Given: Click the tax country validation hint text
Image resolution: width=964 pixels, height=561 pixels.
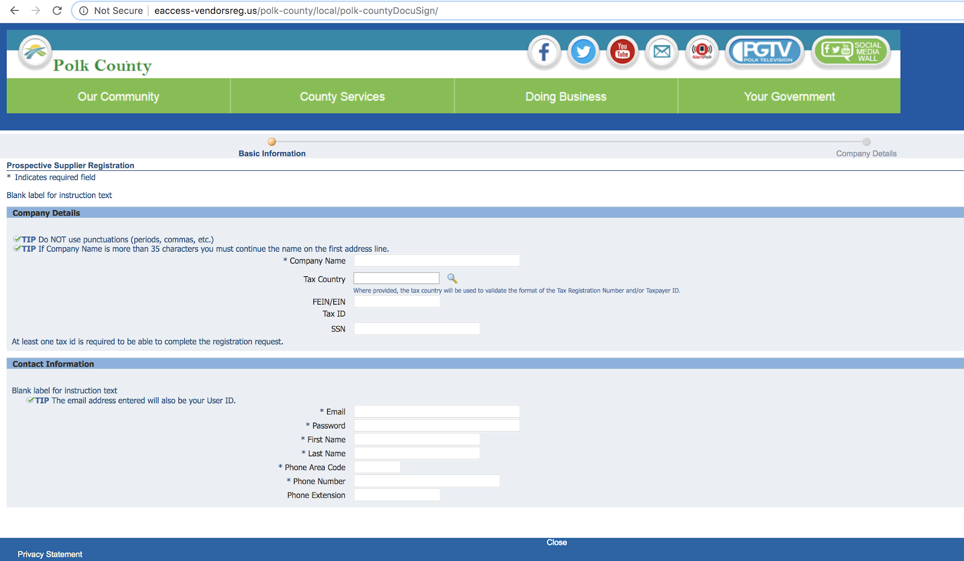Looking at the screenshot, I should point(517,291).
